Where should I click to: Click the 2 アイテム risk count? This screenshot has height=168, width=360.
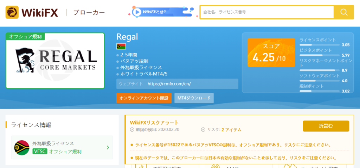pos(231,130)
